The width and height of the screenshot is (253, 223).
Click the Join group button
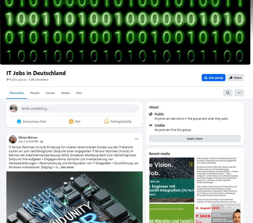coord(213,78)
